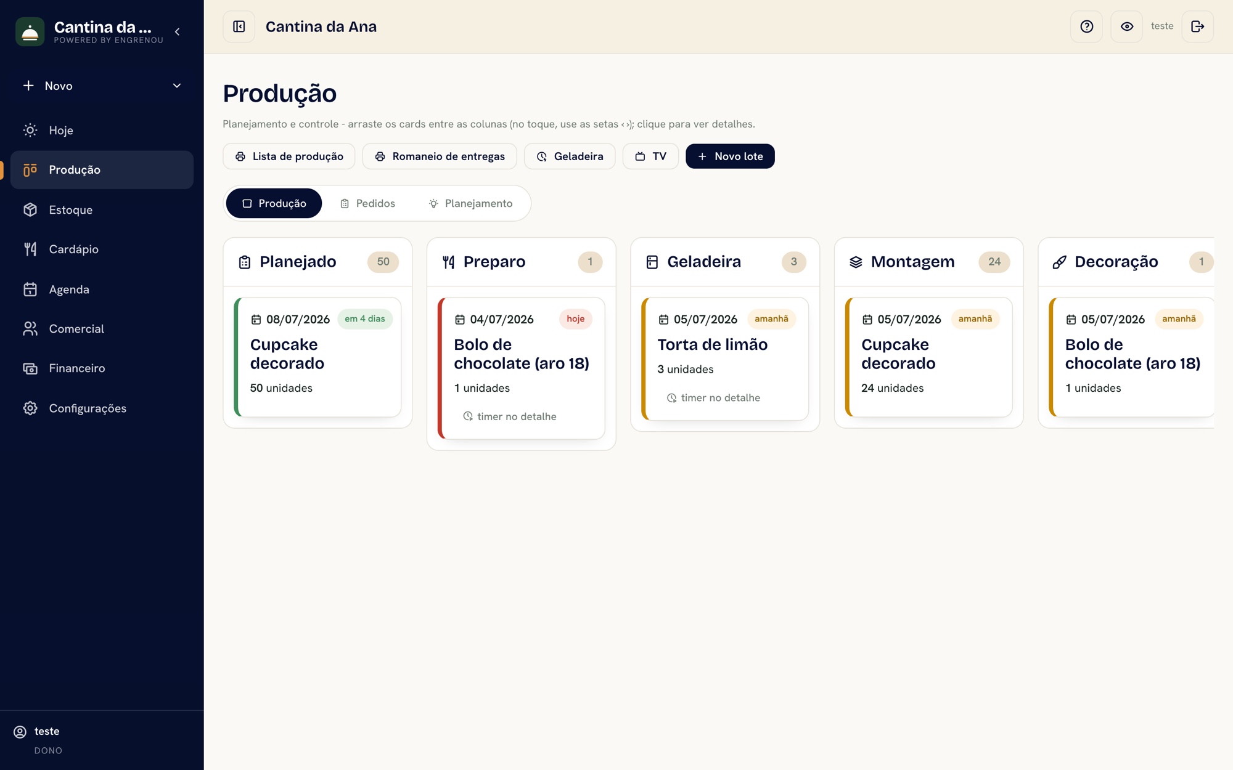
Task: Navigate to Comercial in the sidebar
Action: [102, 328]
